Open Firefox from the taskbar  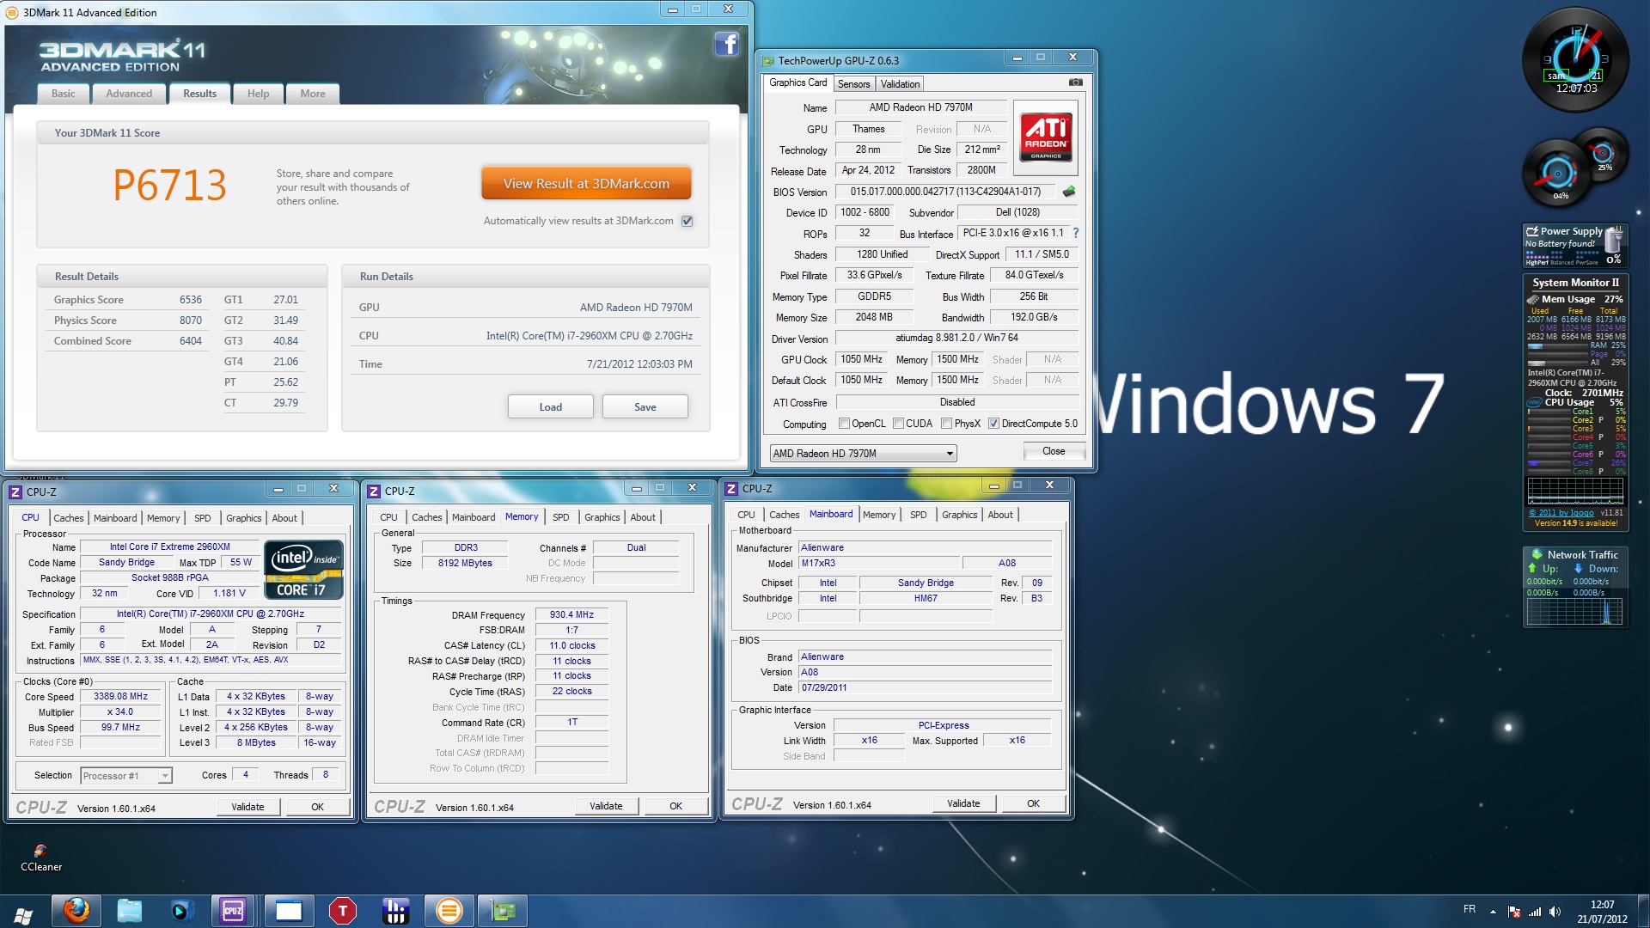[76, 910]
